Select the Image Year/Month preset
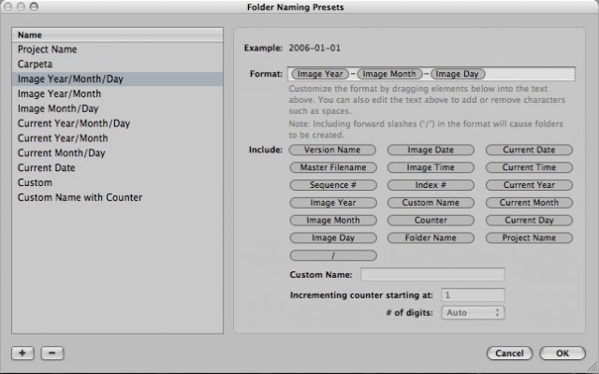 tap(117, 93)
